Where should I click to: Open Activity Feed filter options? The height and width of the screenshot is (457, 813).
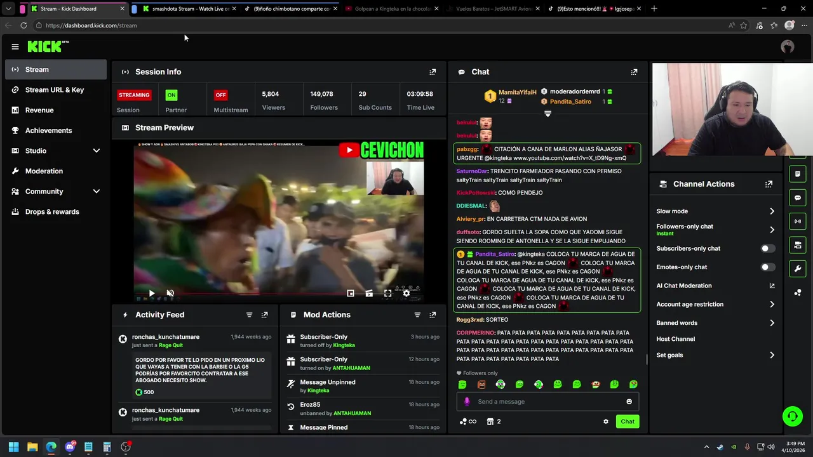[x=249, y=315]
